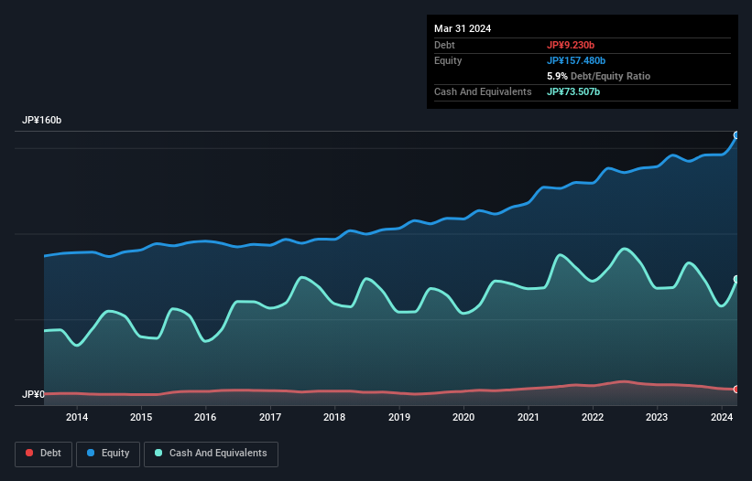Click the Equity row label in tooltip

tap(448, 60)
